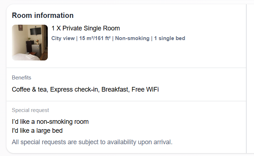
Task: Click the 15 m²/161 ft² room size text
Action: 95,38
